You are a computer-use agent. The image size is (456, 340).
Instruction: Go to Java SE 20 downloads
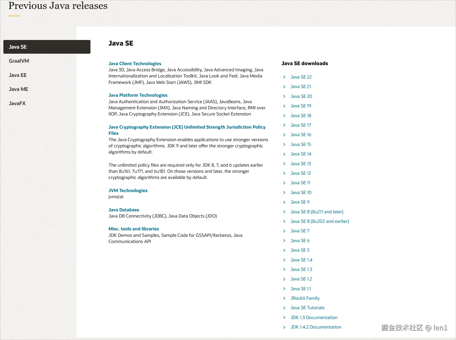click(301, 96)
